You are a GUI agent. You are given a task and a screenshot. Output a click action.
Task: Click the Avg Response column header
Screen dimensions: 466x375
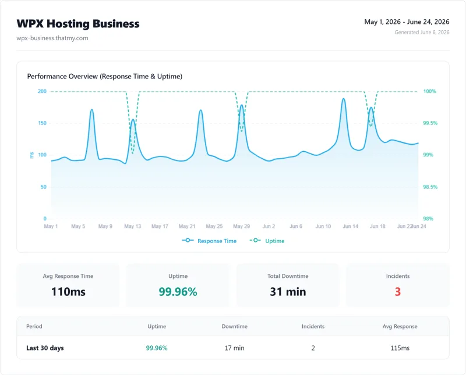coord(400,326)
